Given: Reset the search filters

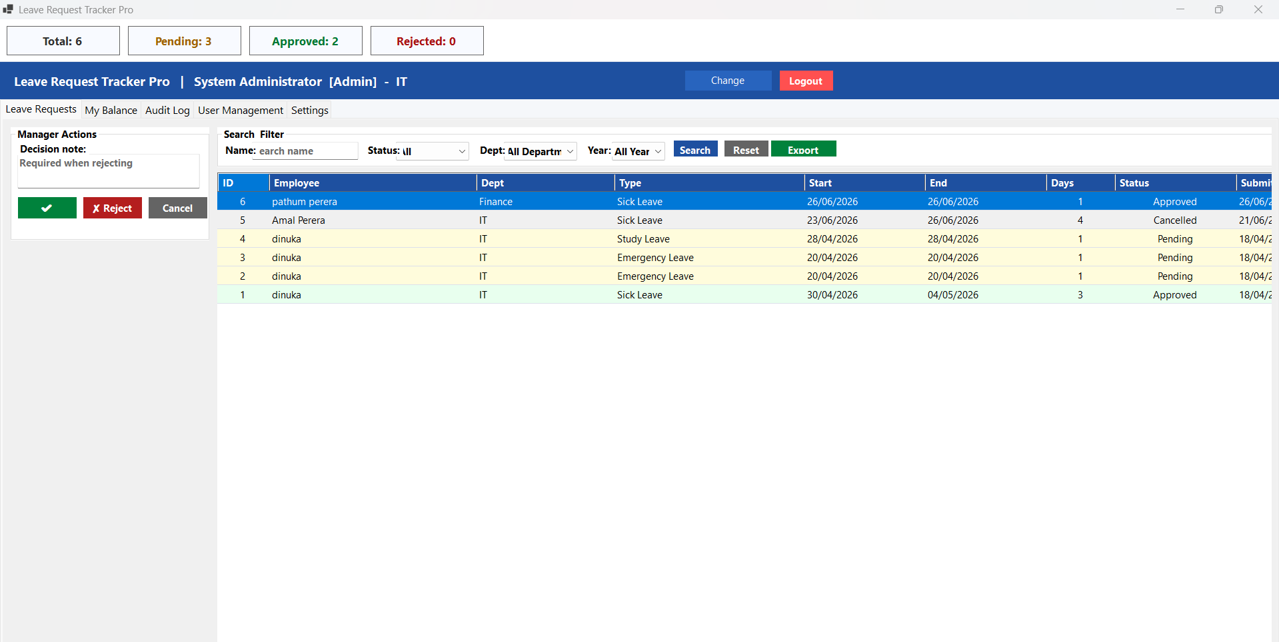Looking at the screenshot, I should pyautogui.click(x=746, y=149).
